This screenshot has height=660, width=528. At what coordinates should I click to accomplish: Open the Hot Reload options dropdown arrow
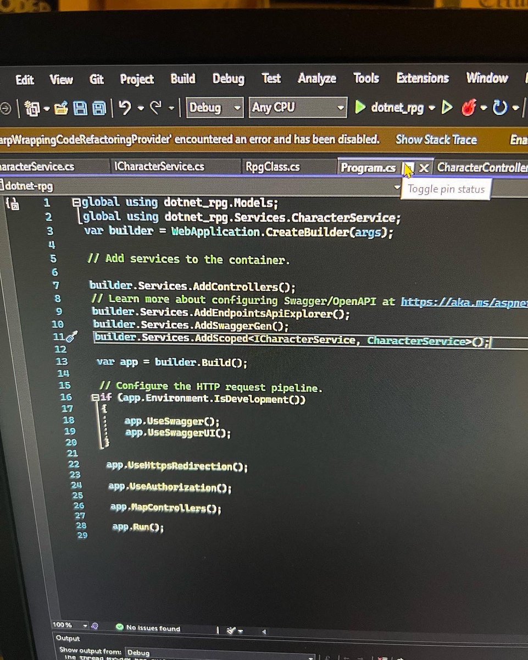click(483, 108)
